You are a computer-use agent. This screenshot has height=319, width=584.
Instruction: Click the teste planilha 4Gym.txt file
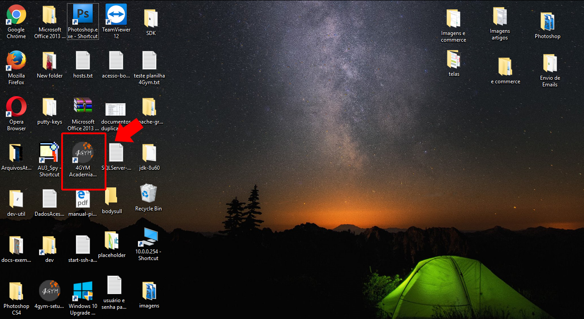(x=149, y=61)
